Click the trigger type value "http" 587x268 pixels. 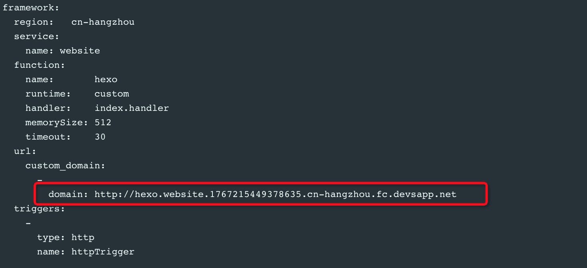click(x=83, y=237)
